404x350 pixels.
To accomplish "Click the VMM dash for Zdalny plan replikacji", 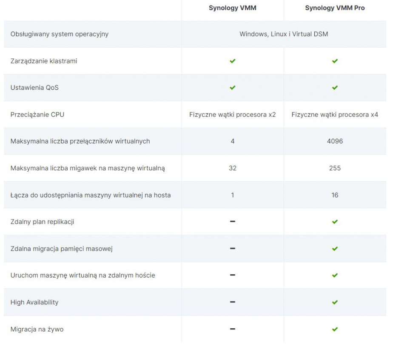I will point(233,221).
